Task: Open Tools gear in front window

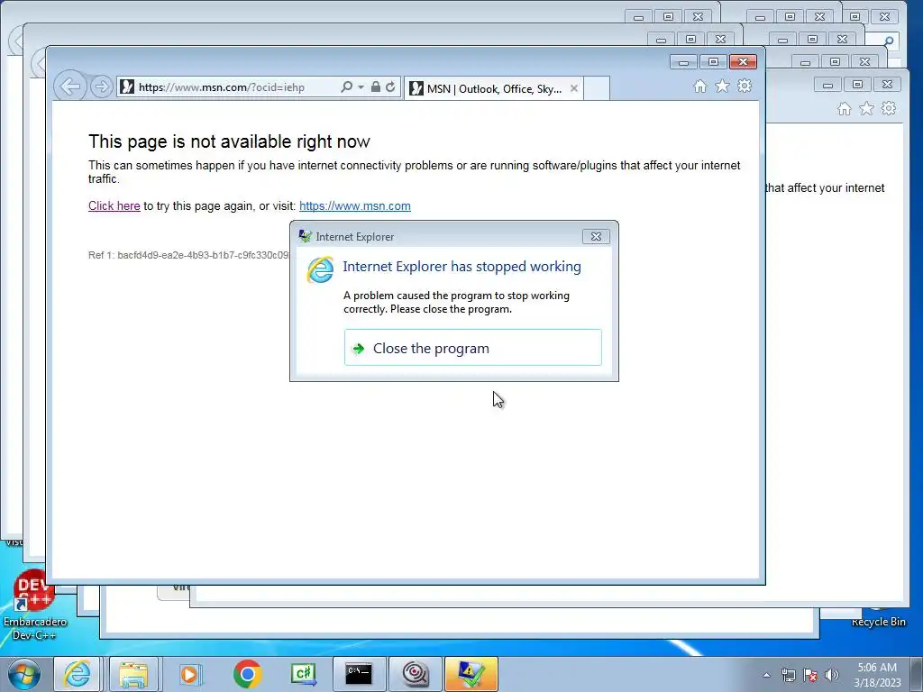Action: tap(745, 86)
